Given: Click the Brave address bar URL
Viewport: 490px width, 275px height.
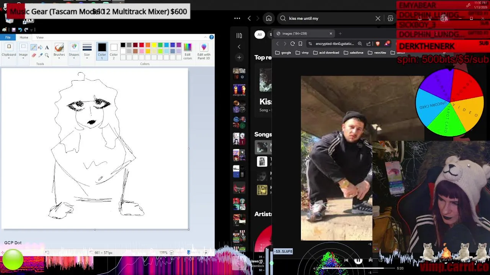Looking at the screenshot, I should coord(334,44).
